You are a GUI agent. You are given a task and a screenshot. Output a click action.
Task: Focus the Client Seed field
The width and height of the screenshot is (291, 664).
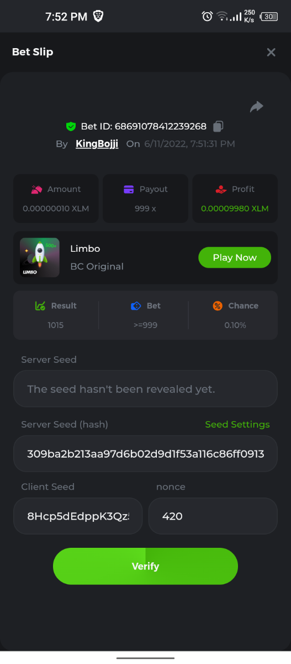coord(78,516)
